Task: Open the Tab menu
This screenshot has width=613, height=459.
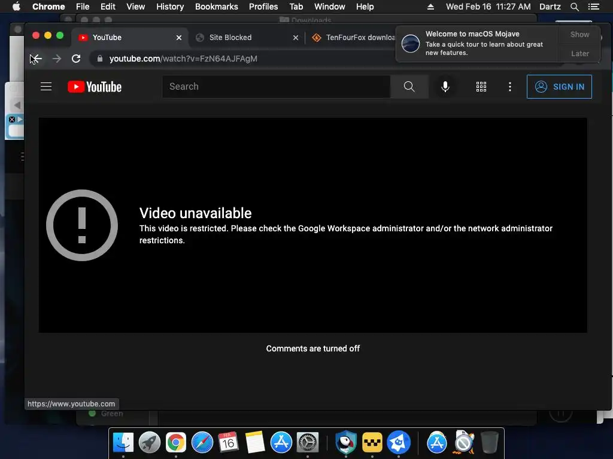Action: (296, 7)
